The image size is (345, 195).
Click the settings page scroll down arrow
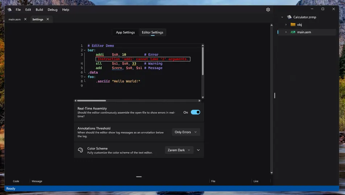click(x=271, y=173)
